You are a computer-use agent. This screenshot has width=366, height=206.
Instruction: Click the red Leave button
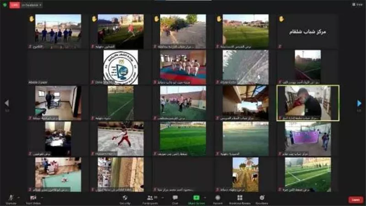coord(356,200)
